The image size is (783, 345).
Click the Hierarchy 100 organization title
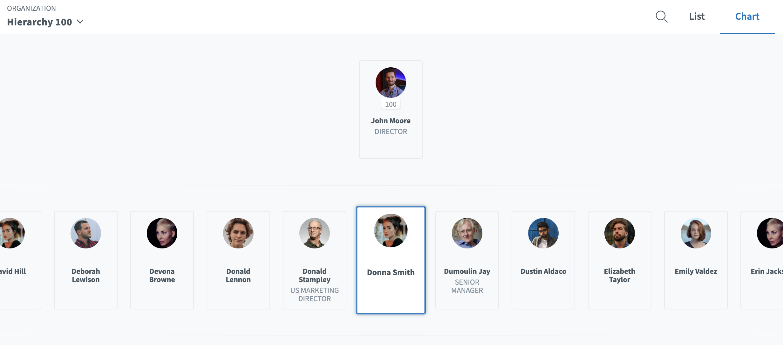[39, 22]
